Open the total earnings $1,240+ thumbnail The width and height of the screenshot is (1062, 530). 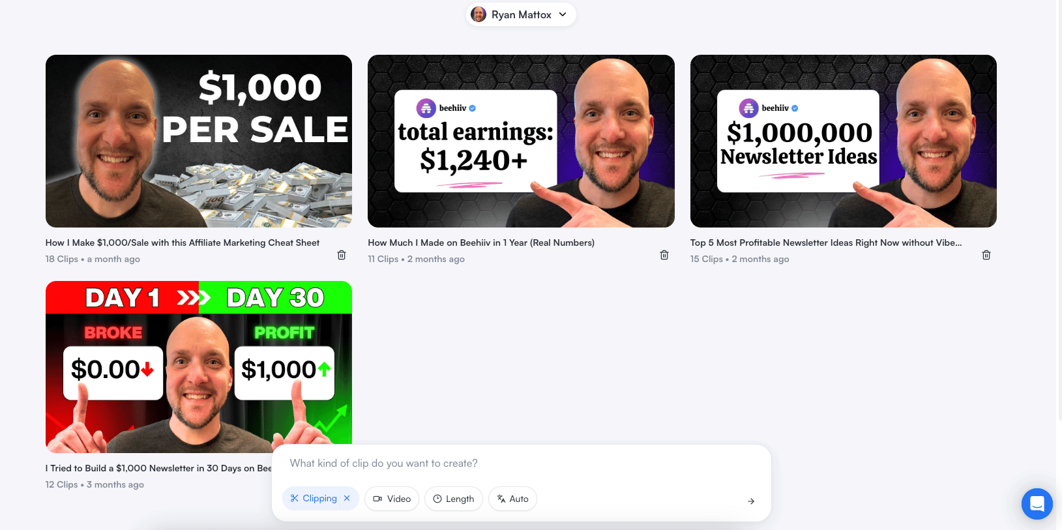point(521,141)
